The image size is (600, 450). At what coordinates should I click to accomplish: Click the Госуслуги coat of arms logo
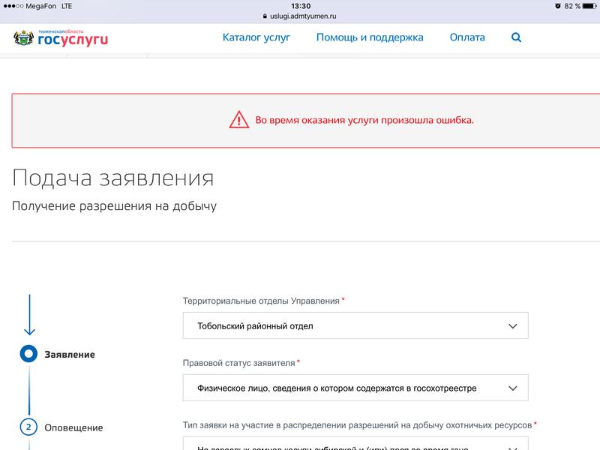point(23,38)
